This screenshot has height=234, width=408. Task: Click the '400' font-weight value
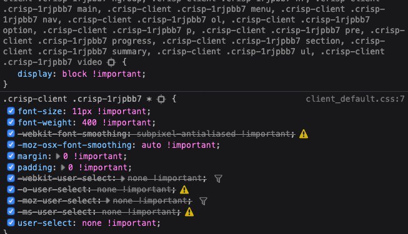click(x=89, y=122)
